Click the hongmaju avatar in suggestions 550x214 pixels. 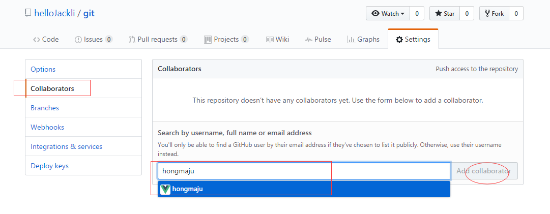coord(165,189)
